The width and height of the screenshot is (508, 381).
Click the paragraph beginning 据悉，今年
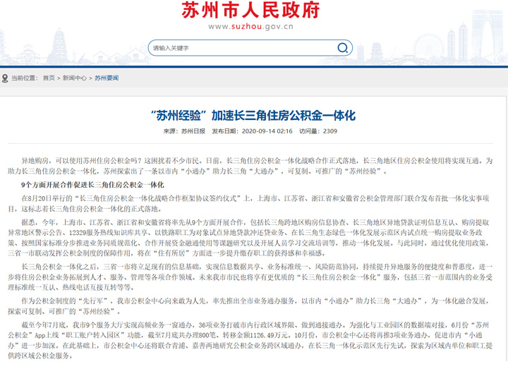(253, 236)
